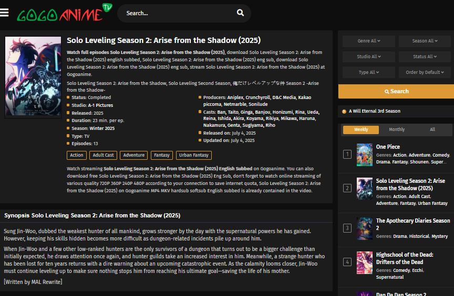Click the Solo Leveling Season 2 page title
Viewport: 454px width, 296px height.
163,40
